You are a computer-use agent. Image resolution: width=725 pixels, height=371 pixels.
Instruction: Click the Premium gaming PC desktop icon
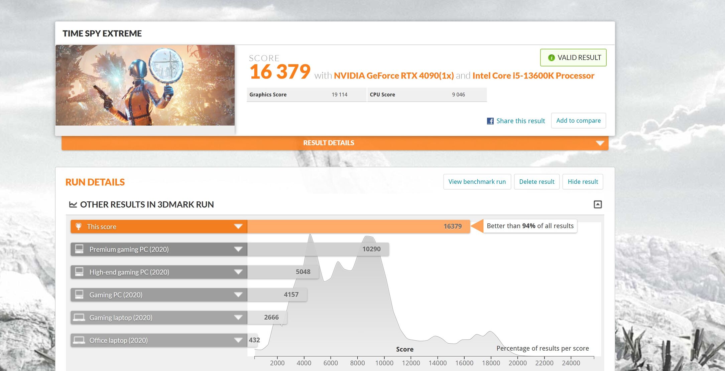pyautogui.click(x=79, y=249)
